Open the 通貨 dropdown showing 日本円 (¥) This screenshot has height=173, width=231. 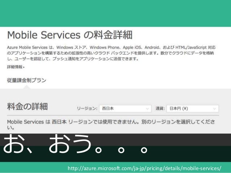click(193, 108)
